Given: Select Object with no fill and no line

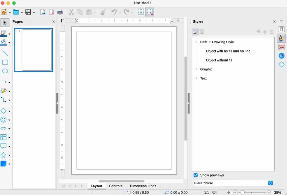Looking at the screenshot, I should pyautogui.click(x=228, y=51).
